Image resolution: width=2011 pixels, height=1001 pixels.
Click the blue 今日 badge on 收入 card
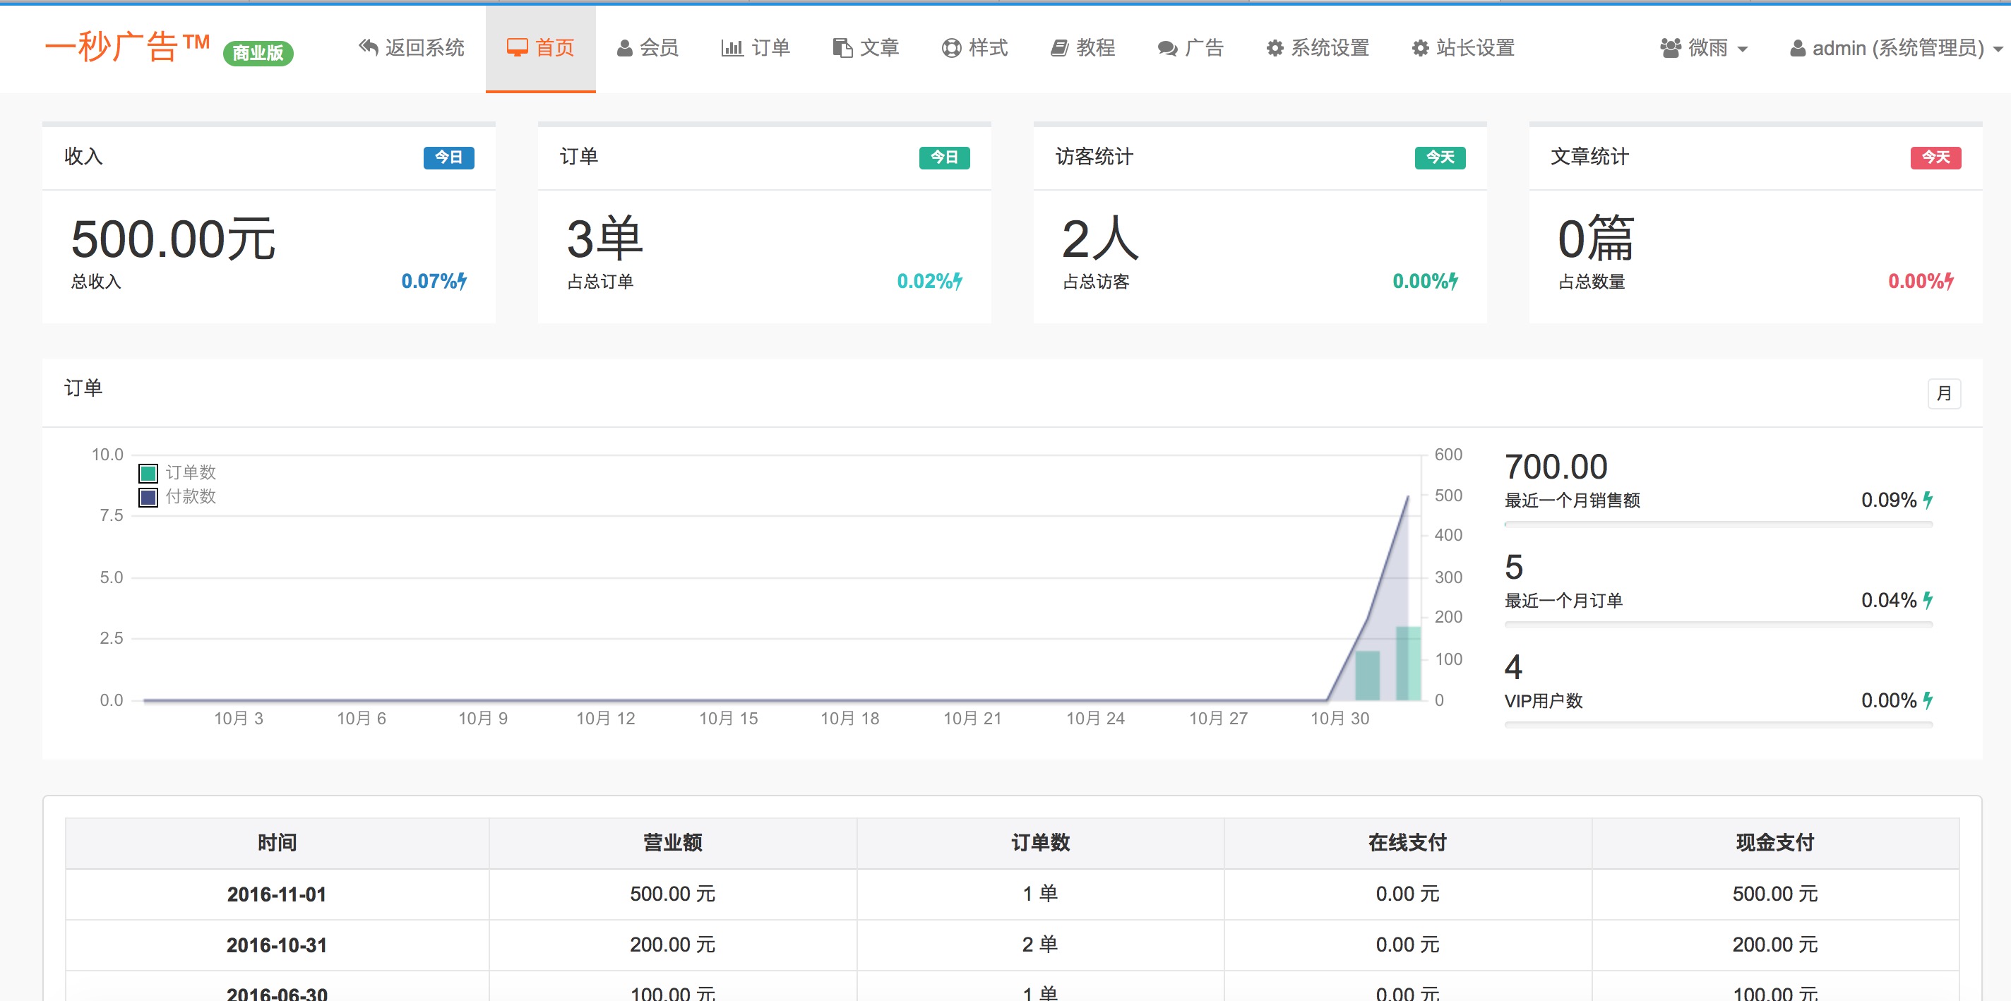pos(449,157)
